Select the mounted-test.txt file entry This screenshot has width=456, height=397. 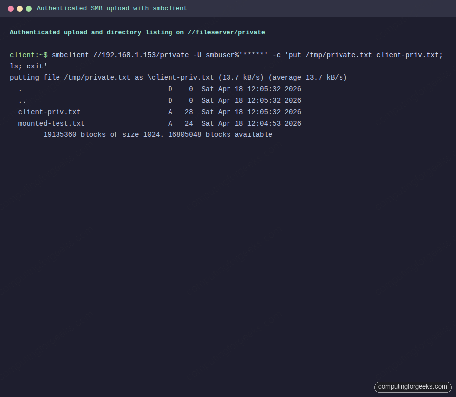click(51, 123)
